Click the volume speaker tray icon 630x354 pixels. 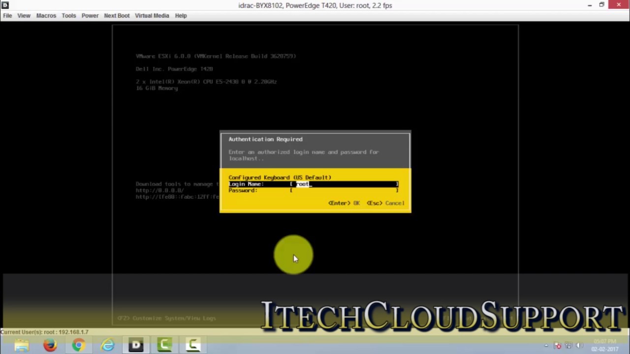click(x=580, y=346)
